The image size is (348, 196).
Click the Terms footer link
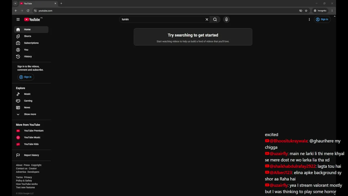pyautogui.click(x=19, y=177)
